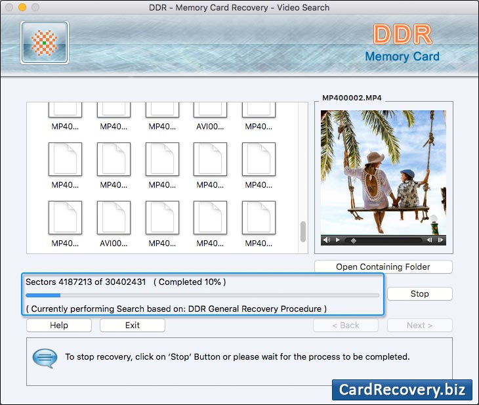479x405 pixels.
Task: Click the last MP40... label in top row
Action: [x=259, y=127]
